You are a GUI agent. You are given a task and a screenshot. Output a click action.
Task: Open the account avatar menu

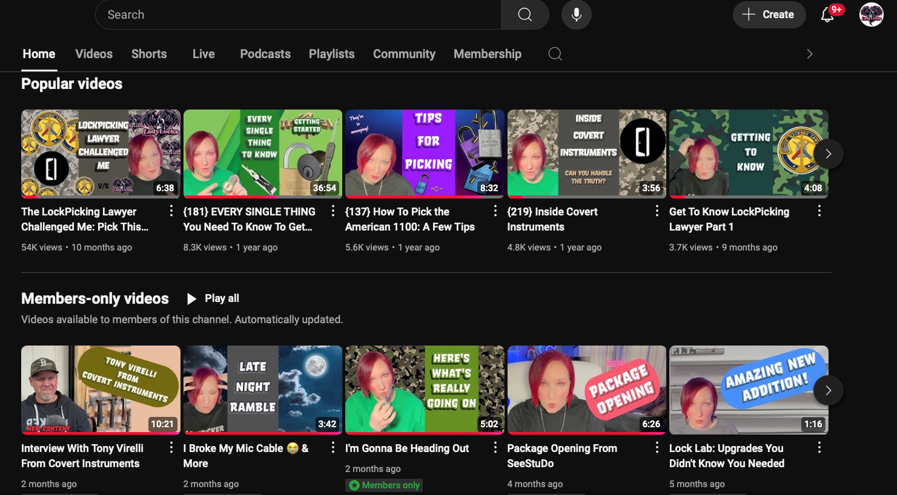(x=872, y=15)
